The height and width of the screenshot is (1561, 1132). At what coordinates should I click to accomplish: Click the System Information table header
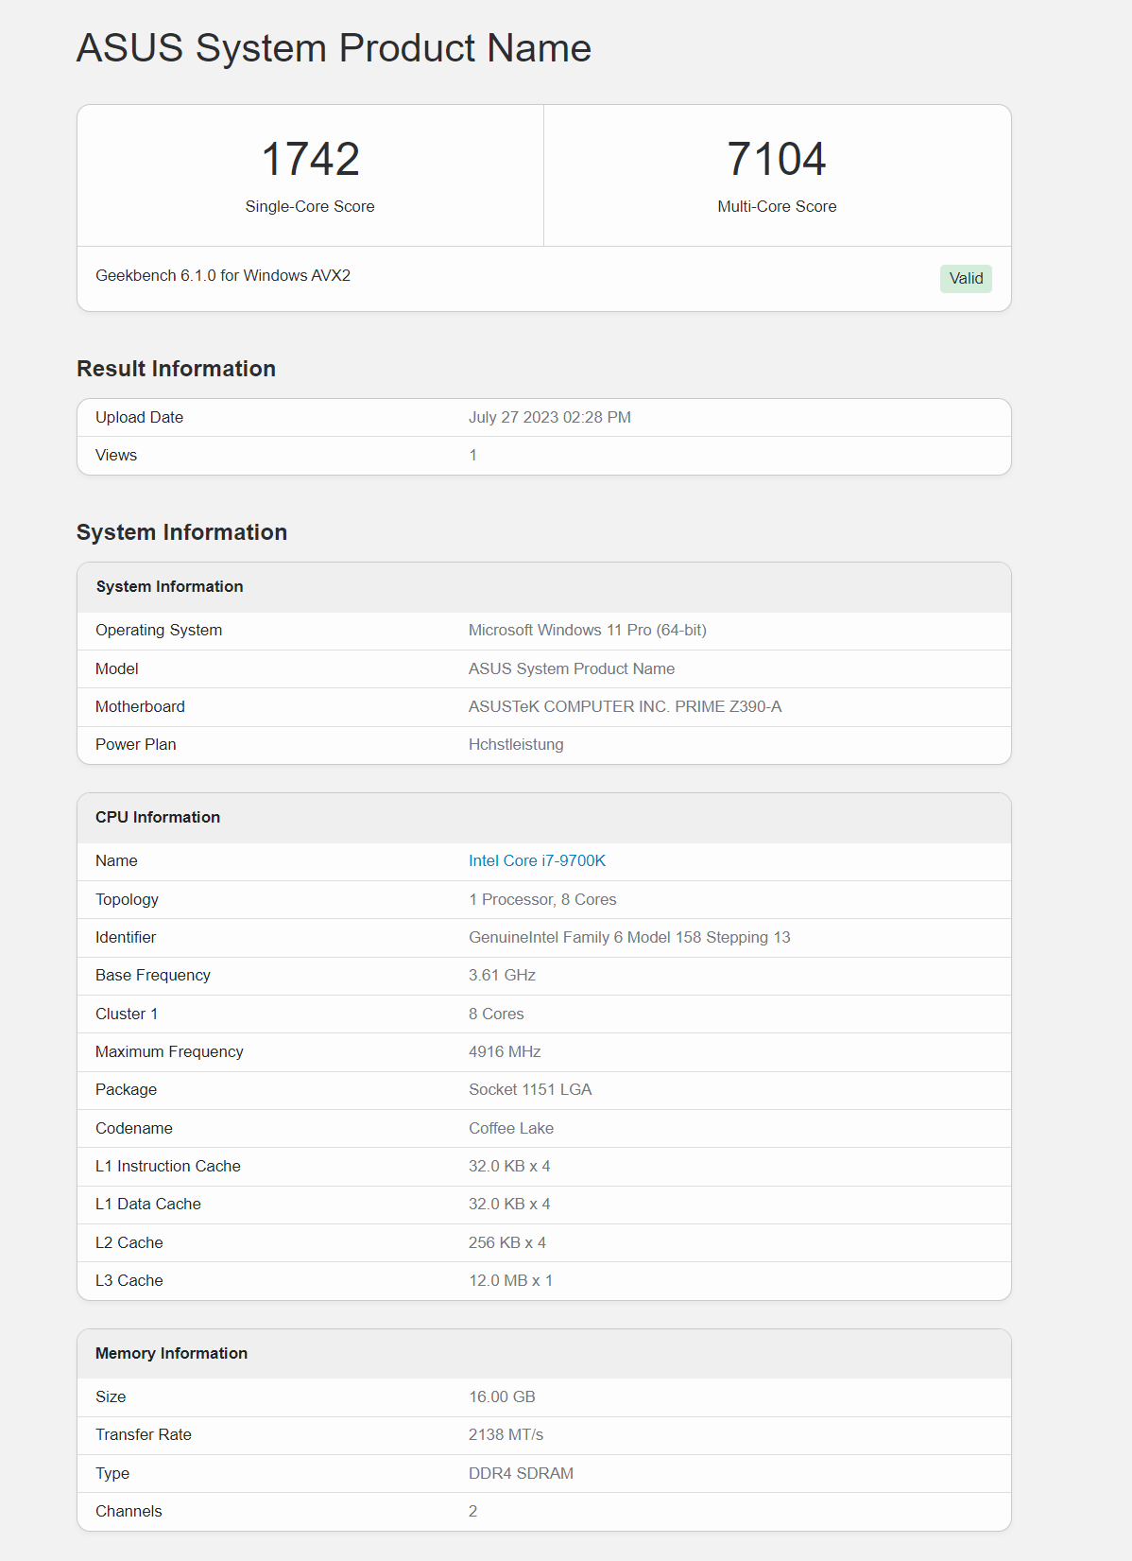170,586
